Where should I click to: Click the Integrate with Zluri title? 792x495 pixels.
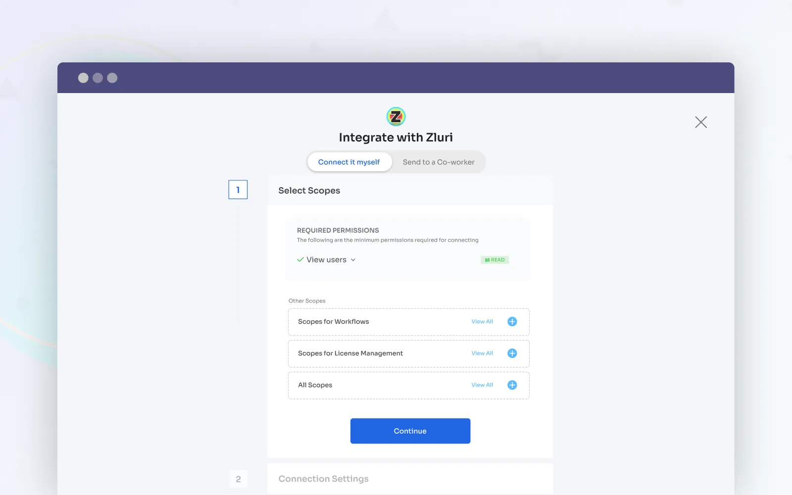pyautogui.click(x=396, y=138)
